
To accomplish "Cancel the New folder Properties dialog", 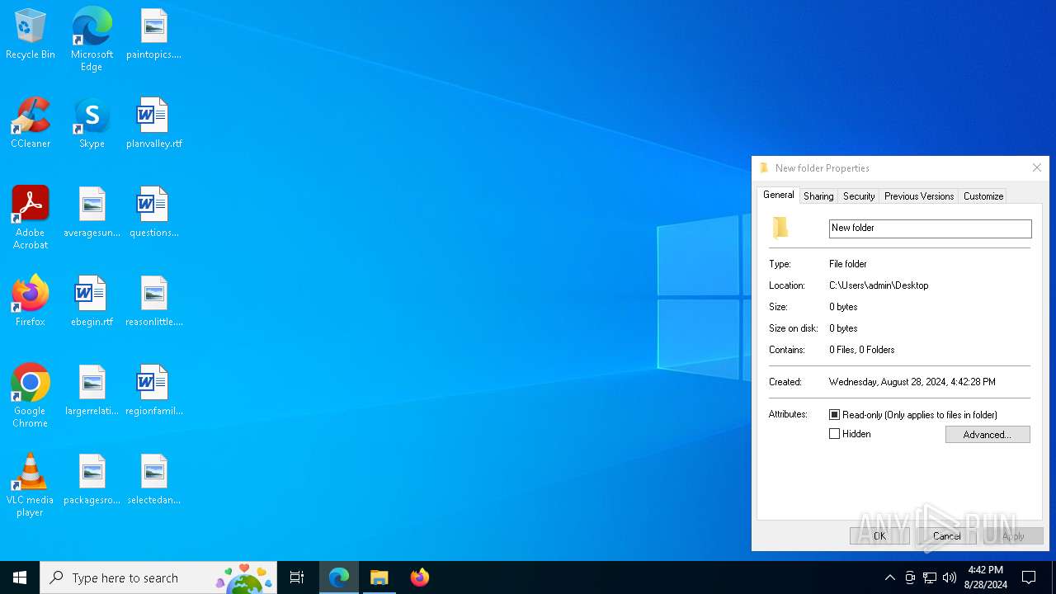I will coord(946,536).
